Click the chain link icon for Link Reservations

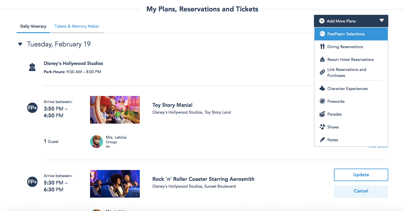click(322, 72)
